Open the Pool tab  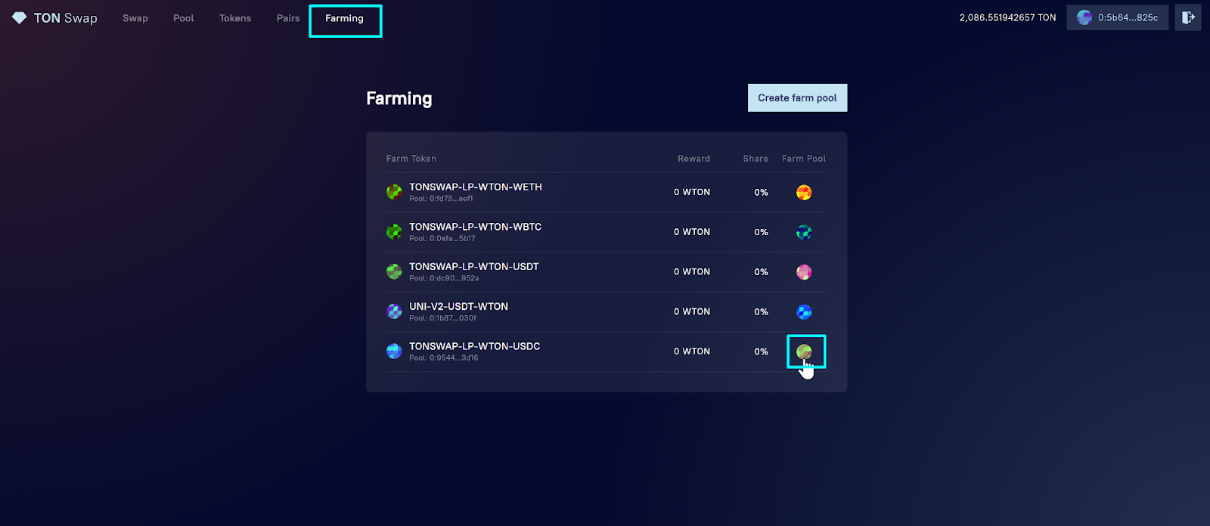tap(184, 18)
